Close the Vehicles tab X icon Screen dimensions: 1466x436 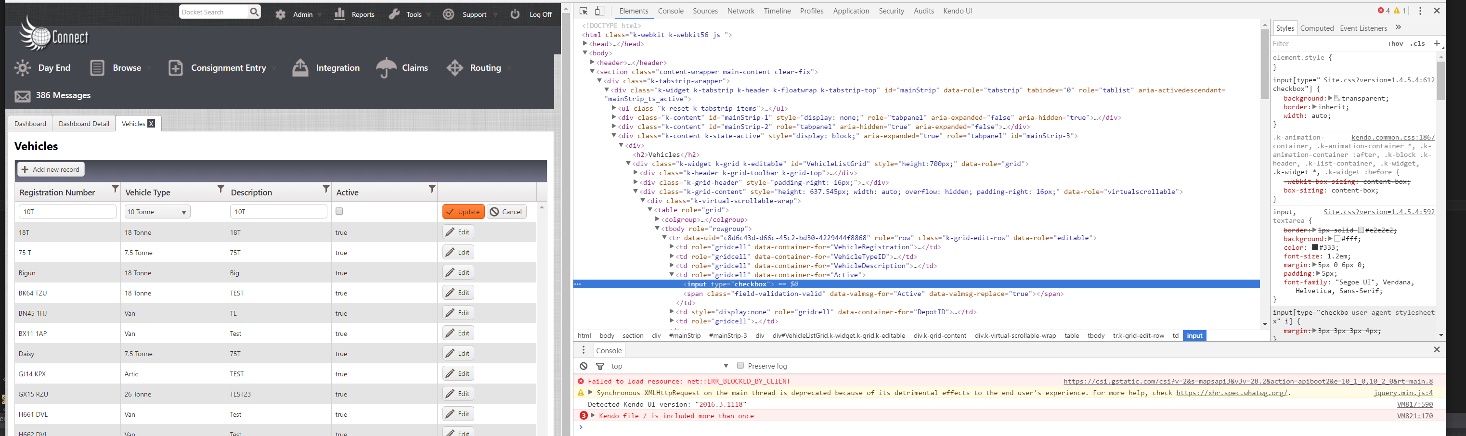point(151,124)
